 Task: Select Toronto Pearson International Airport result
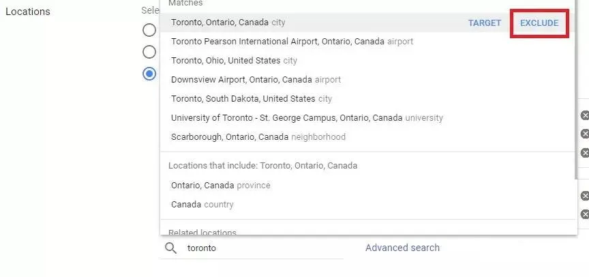[292, 42]
